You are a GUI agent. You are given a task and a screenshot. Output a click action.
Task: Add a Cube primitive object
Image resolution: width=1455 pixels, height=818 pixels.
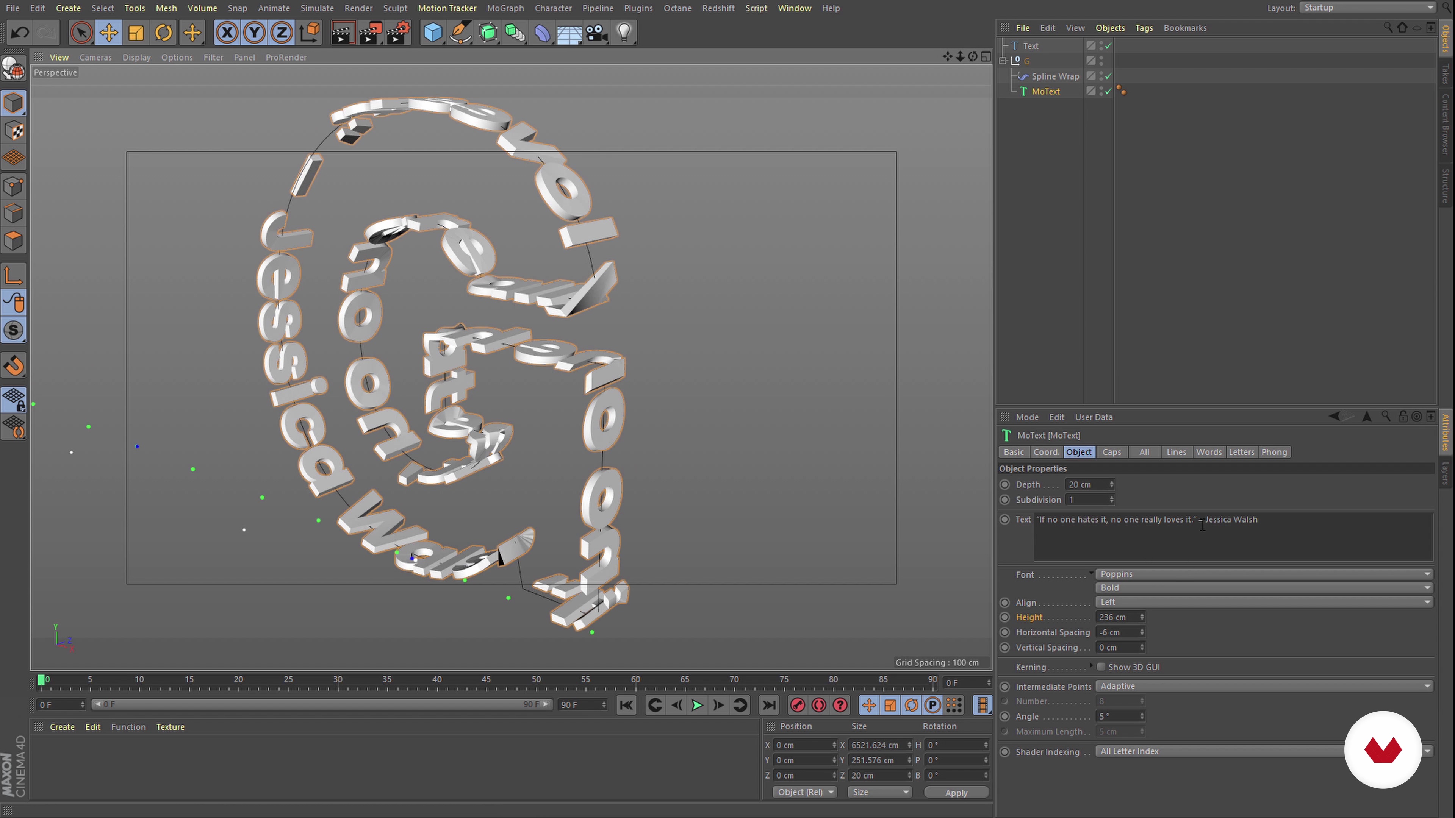coord(433,33)
